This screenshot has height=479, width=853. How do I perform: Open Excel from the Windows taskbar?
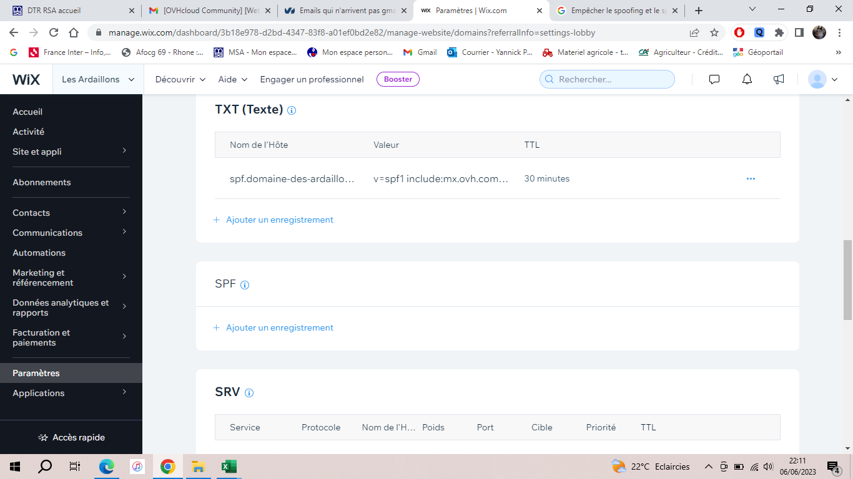click(x=228, y=467)
